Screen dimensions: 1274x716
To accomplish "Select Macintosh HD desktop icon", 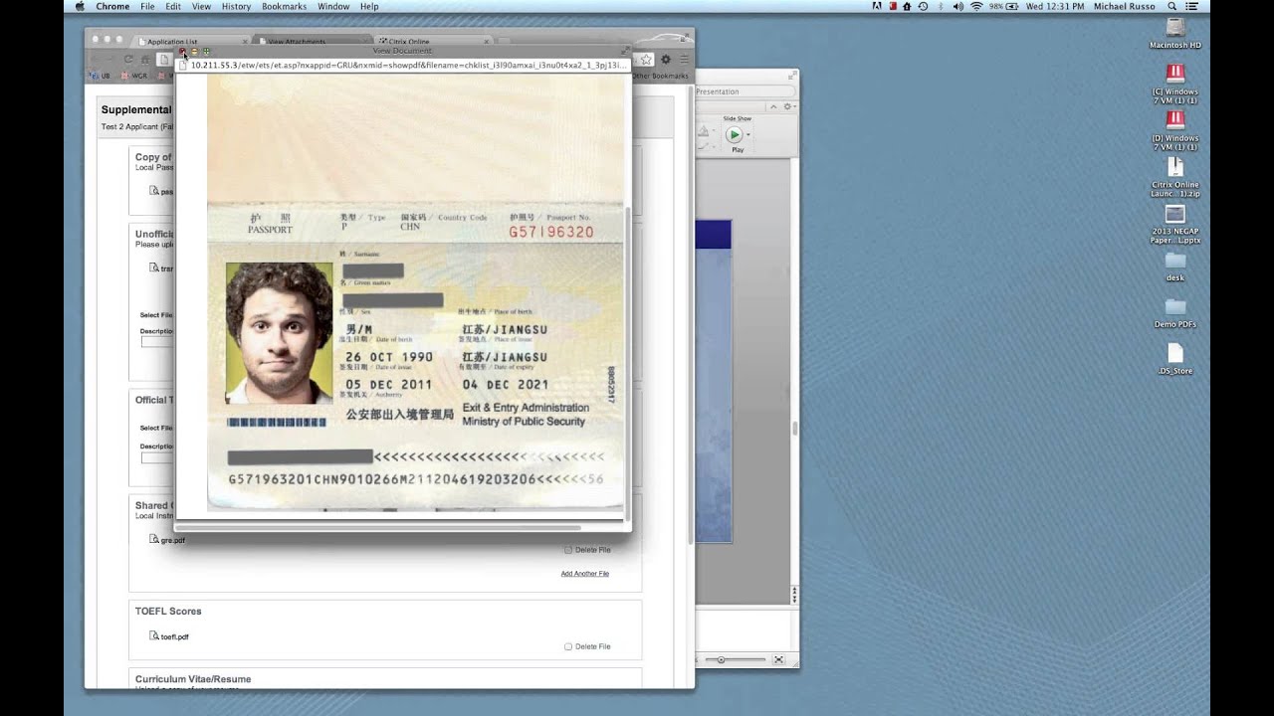I will (x=1175, y=34).
